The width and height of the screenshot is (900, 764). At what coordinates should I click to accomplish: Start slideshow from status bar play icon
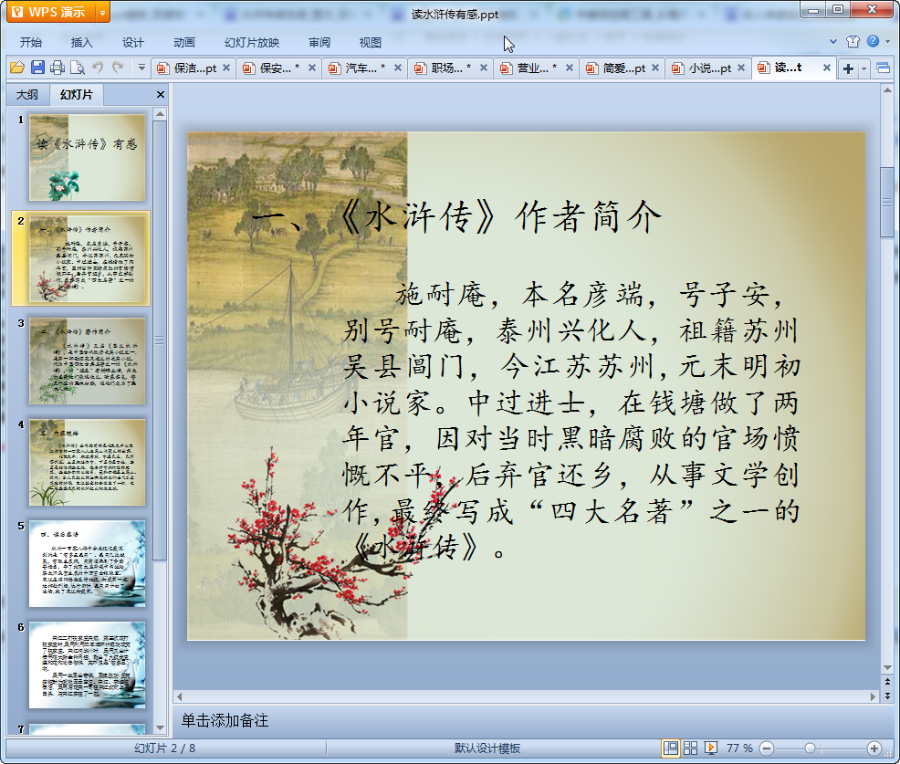coord(710,748)
